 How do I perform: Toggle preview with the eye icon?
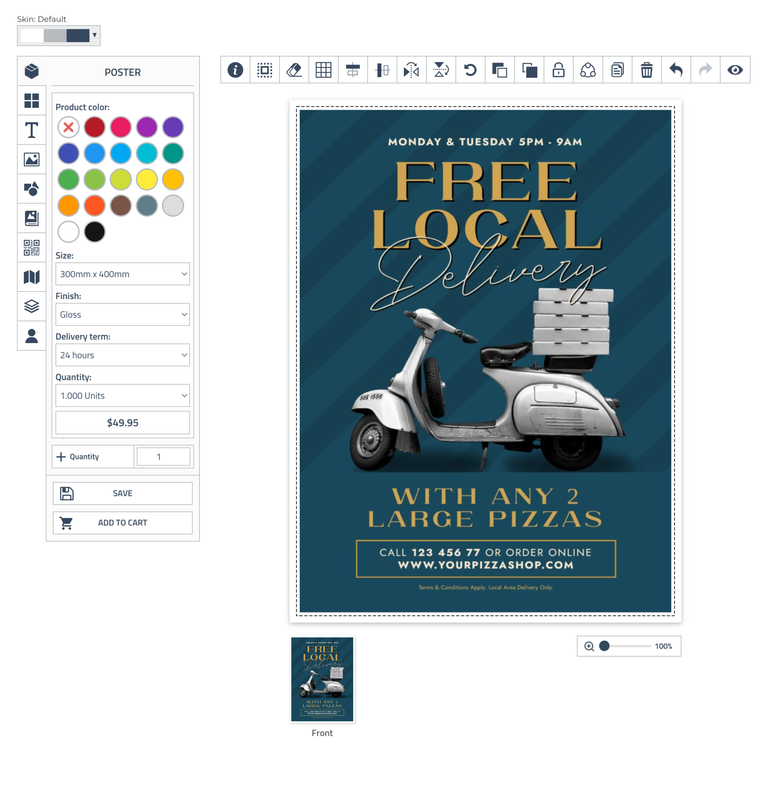coord(735,70)
